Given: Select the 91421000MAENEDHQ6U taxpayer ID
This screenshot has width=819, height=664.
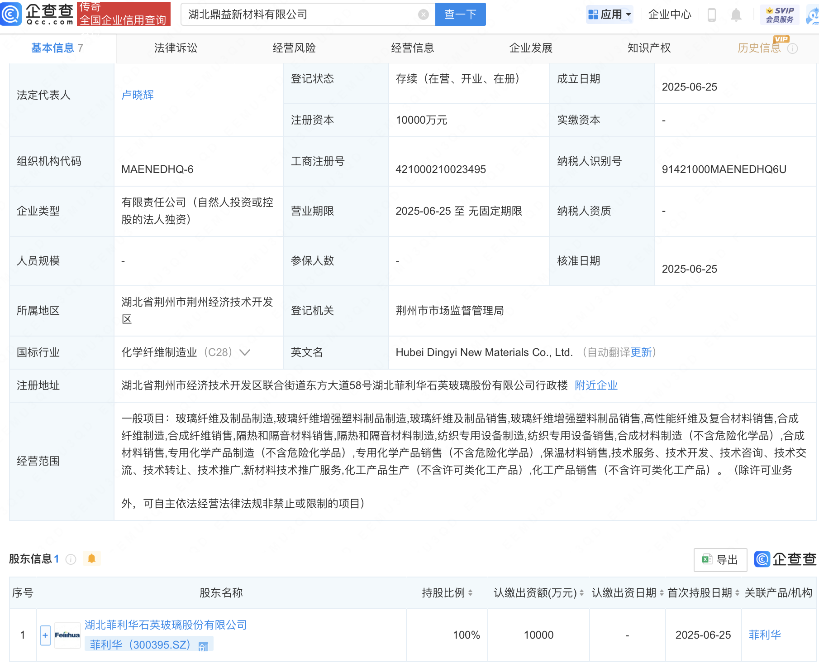Looking at the screenshot, I should 724,169.
